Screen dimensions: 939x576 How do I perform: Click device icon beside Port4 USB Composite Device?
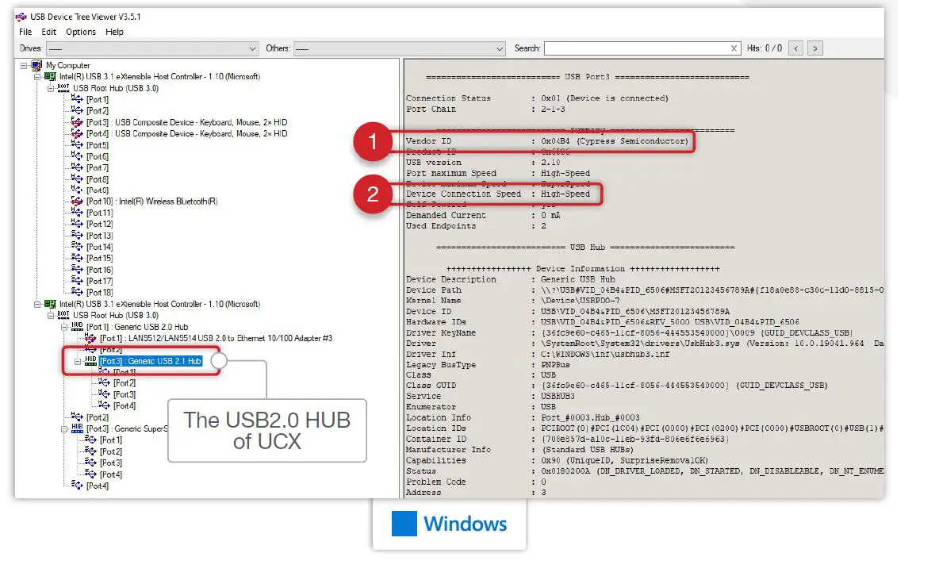pos(77,133)
